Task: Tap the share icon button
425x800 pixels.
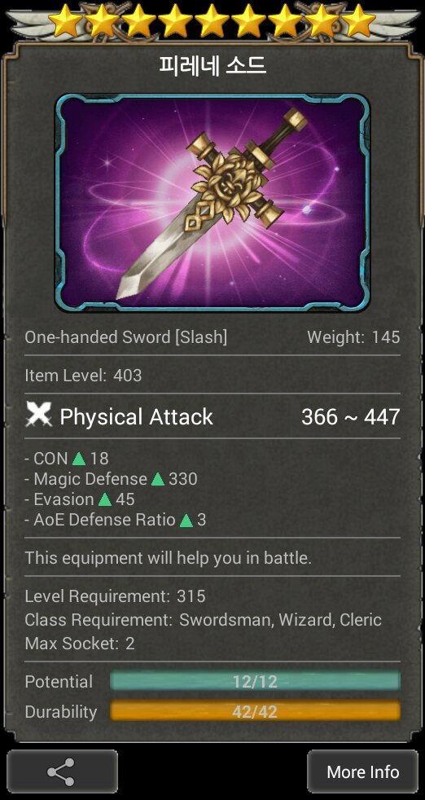Action: point(62,772)
